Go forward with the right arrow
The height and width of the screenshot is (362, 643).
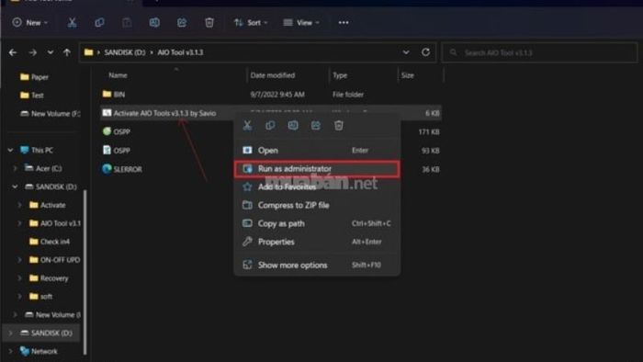[32, 52]
